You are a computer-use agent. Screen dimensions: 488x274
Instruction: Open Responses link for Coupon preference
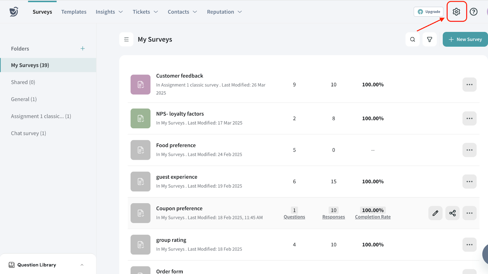[x=333, y=217]
